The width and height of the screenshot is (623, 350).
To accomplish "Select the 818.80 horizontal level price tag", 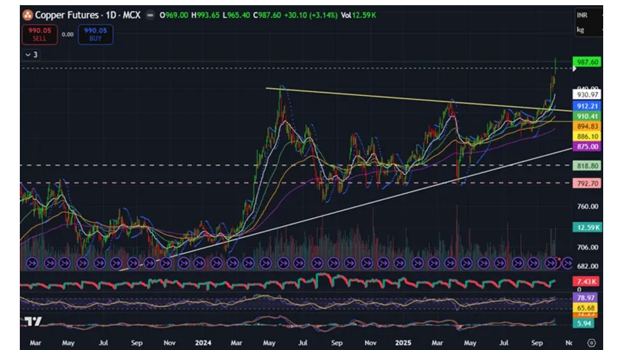I will [587, 165].
